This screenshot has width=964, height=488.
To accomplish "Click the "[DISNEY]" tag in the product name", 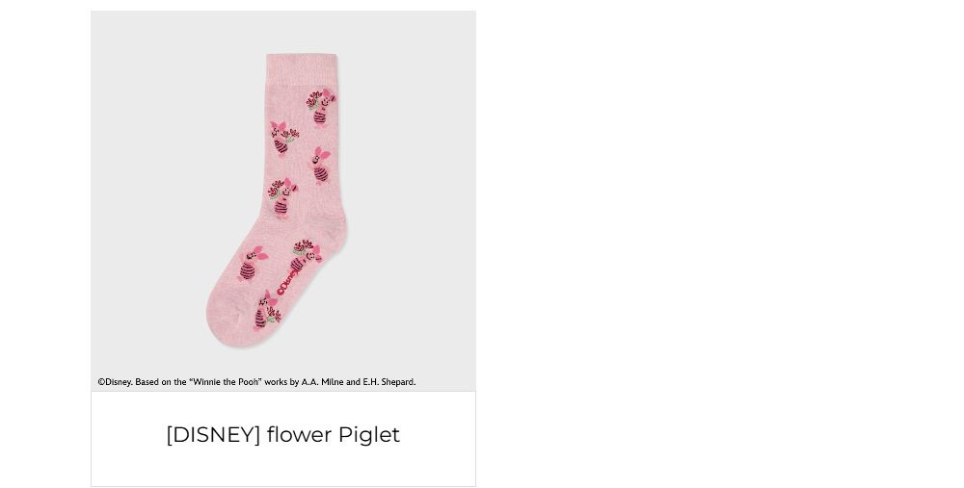I will click(214, 435).
